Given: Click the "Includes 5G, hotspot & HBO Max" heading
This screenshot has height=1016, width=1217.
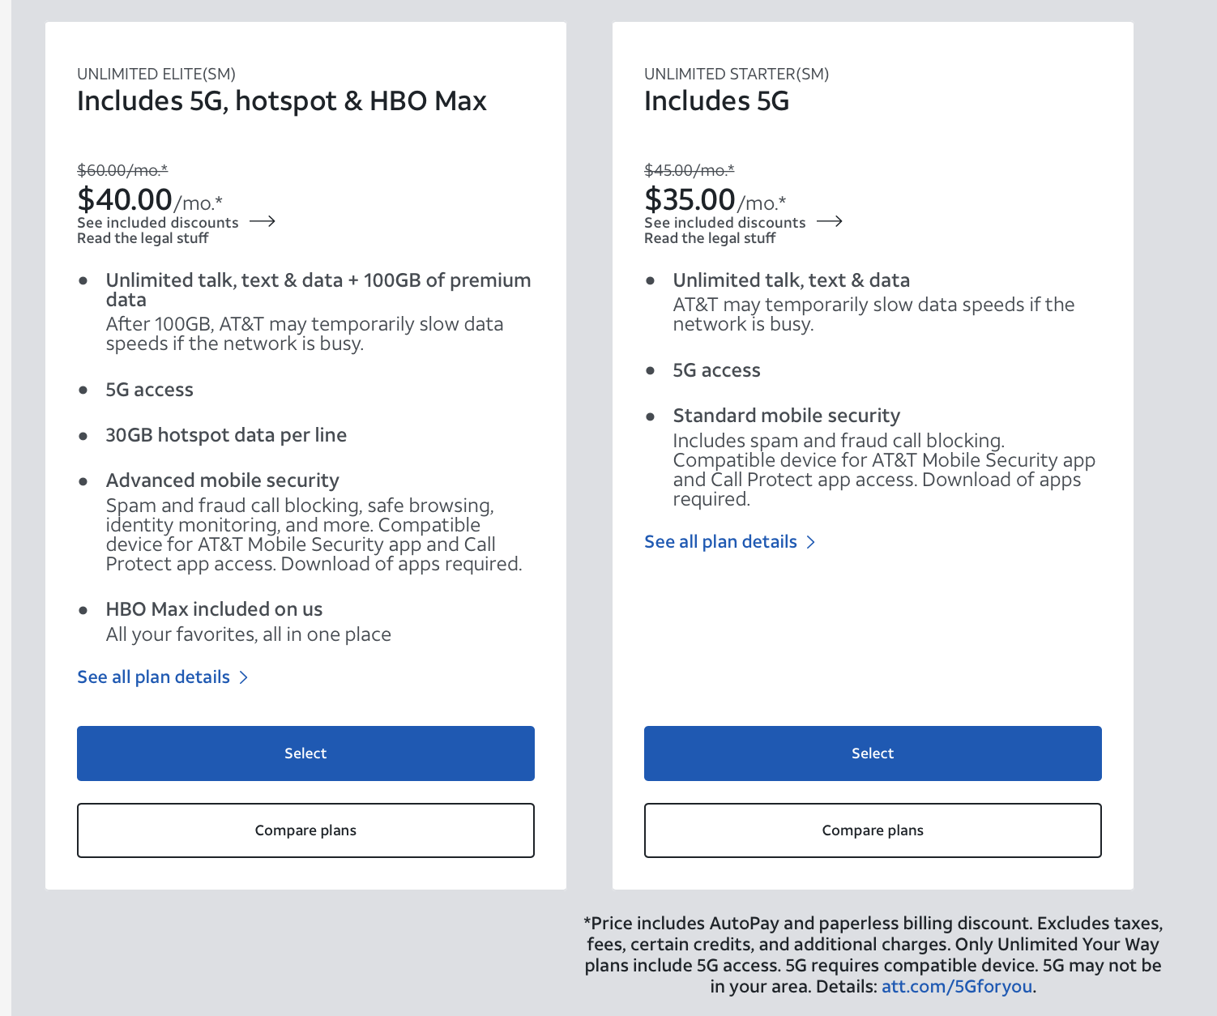Looking at the screenshot, I should (x=282, y=101).
